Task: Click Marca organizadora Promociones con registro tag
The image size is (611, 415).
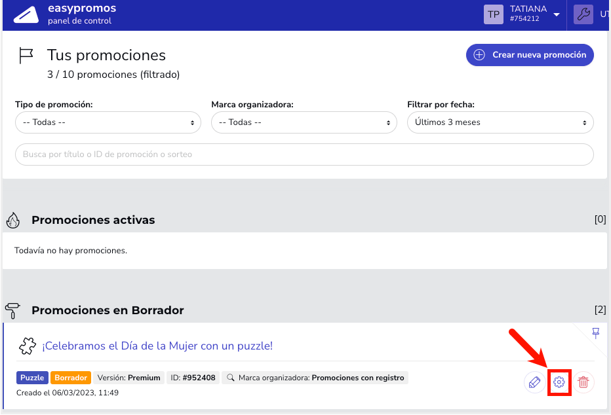Action: [x=315, y=378]
